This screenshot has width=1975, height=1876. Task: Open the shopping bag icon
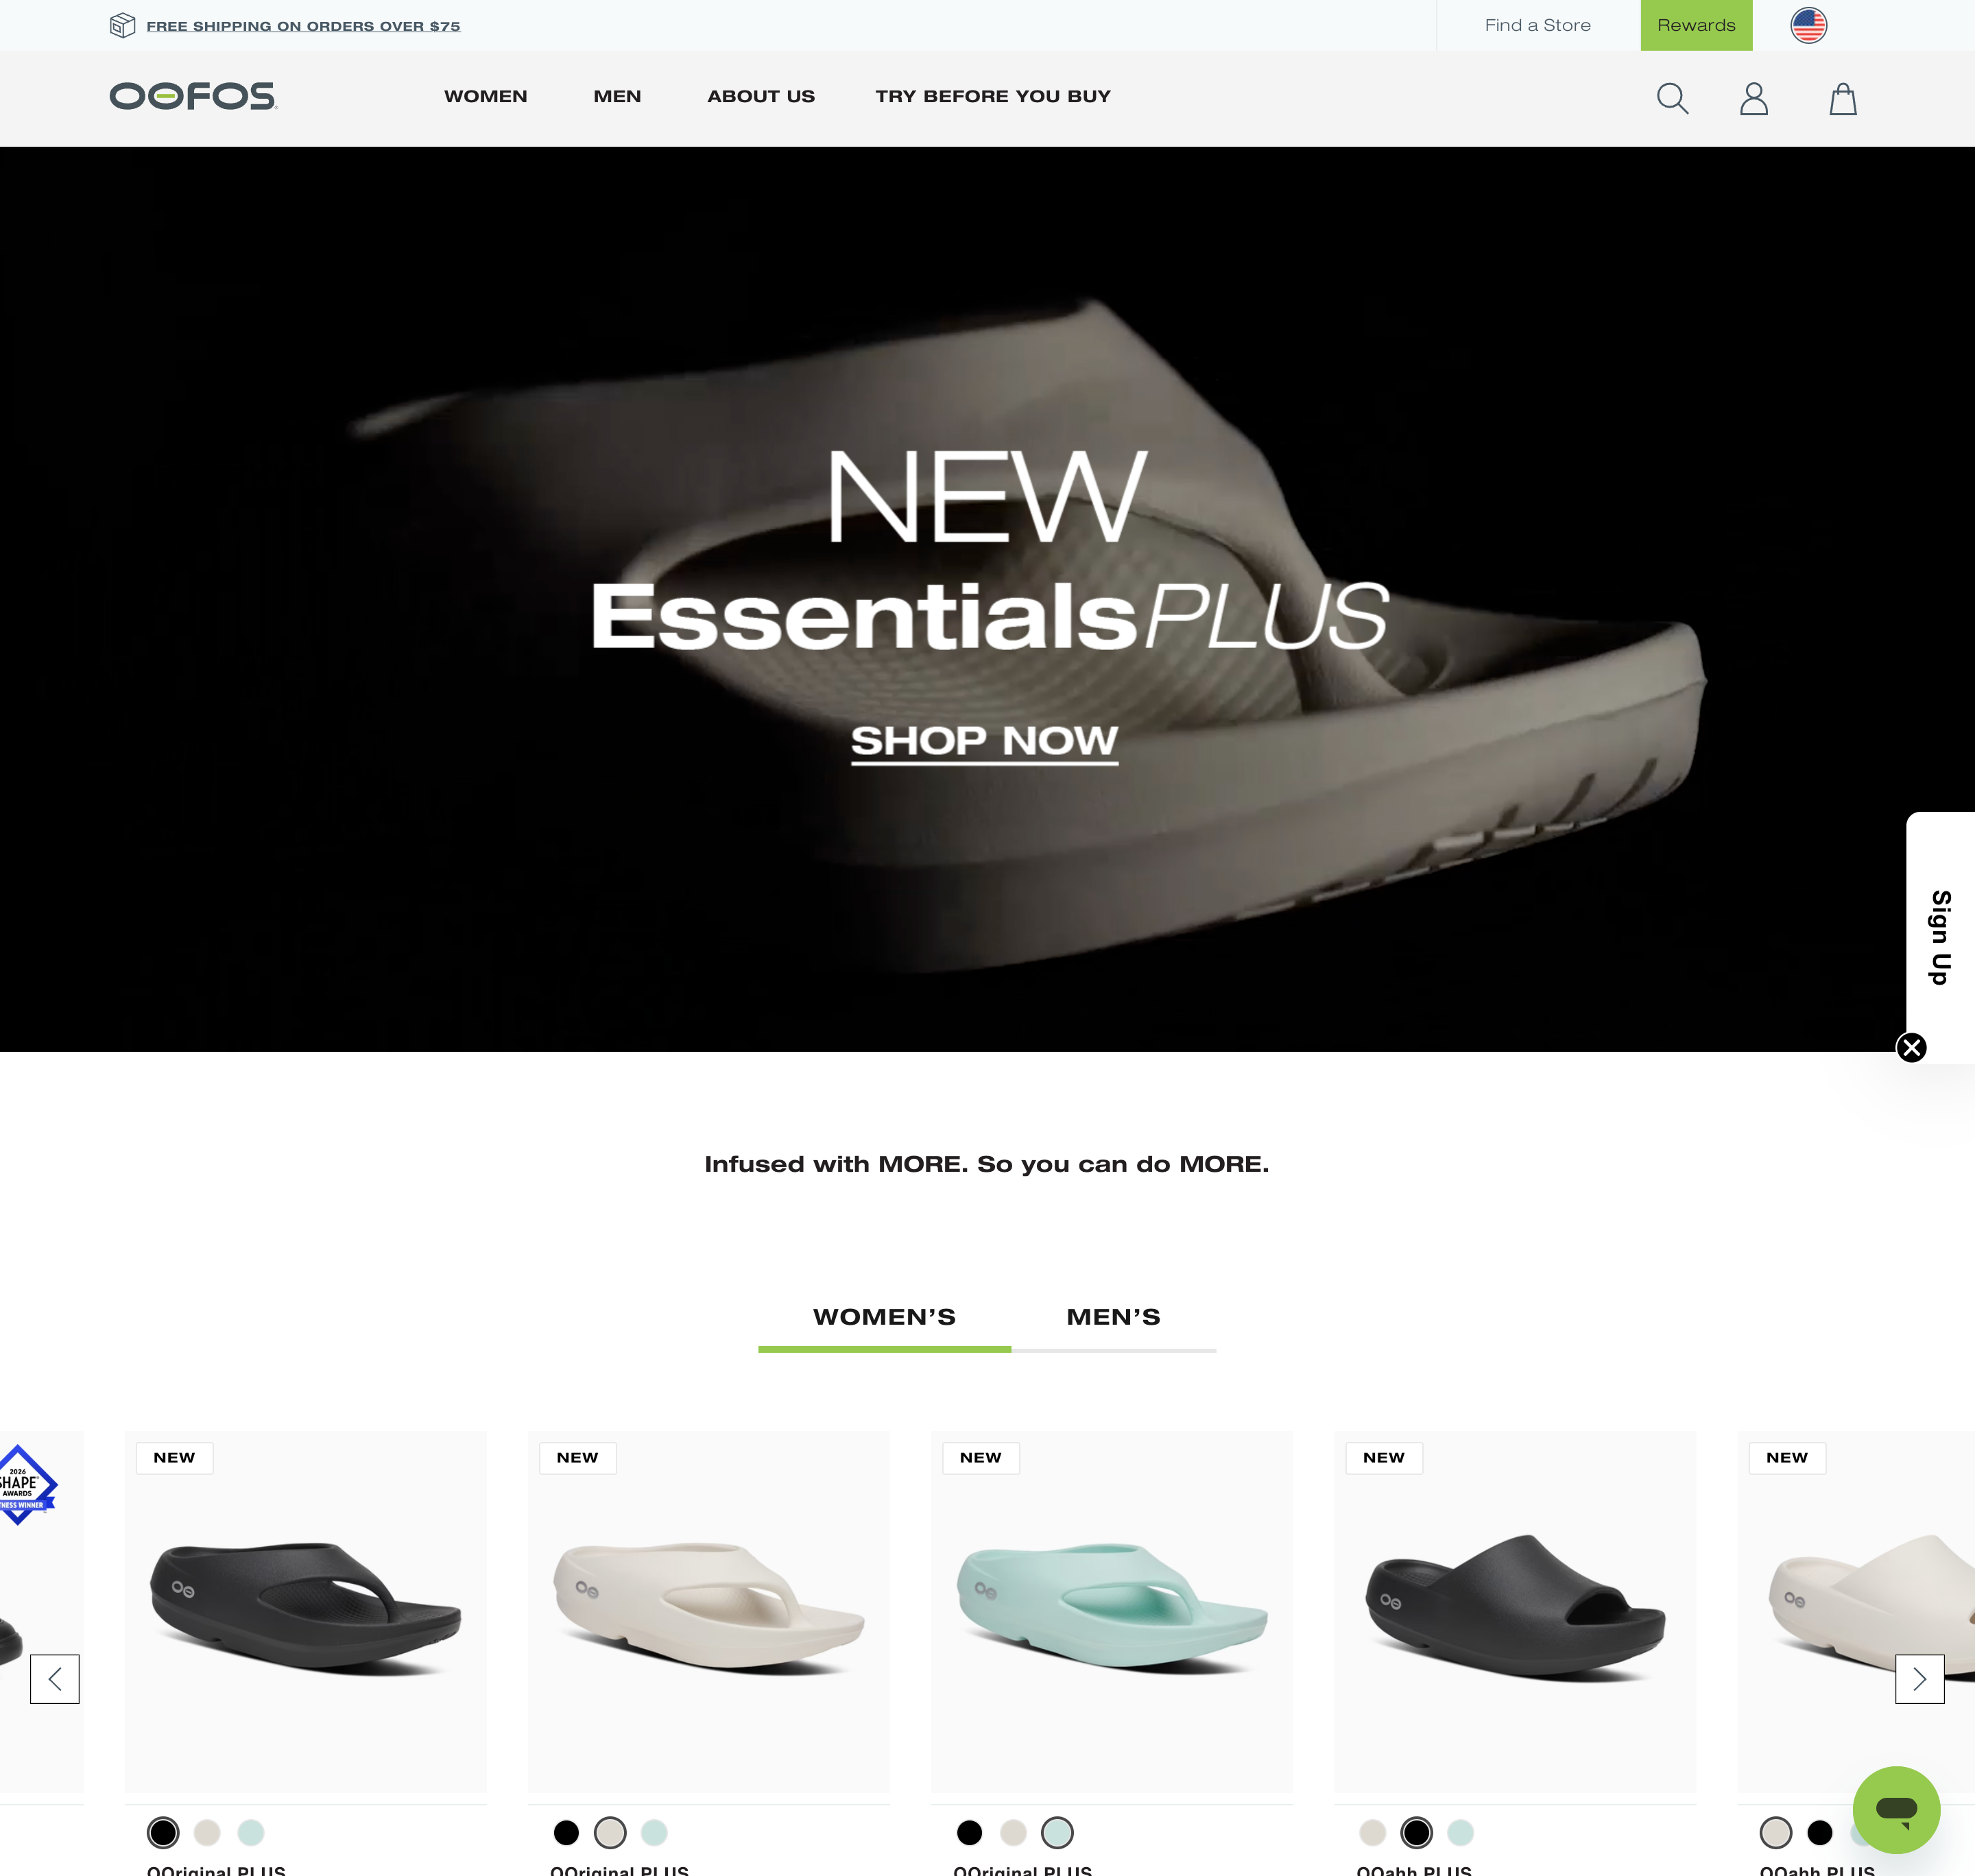(x=1843, y=99)
